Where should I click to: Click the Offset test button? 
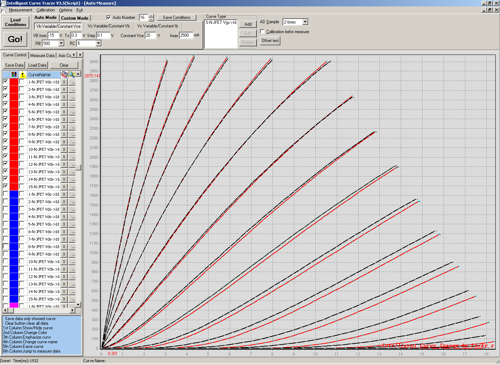pos(270,41)
